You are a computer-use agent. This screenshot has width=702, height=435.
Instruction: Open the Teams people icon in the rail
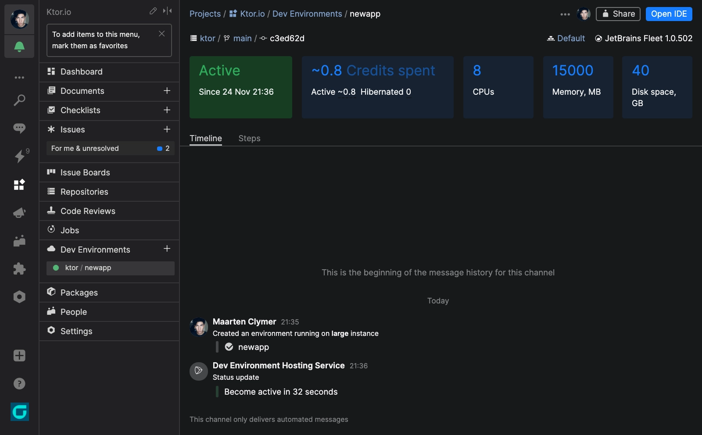point(19,241)
